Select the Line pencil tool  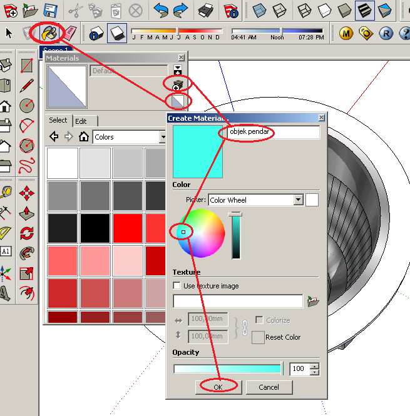point(27,86)
